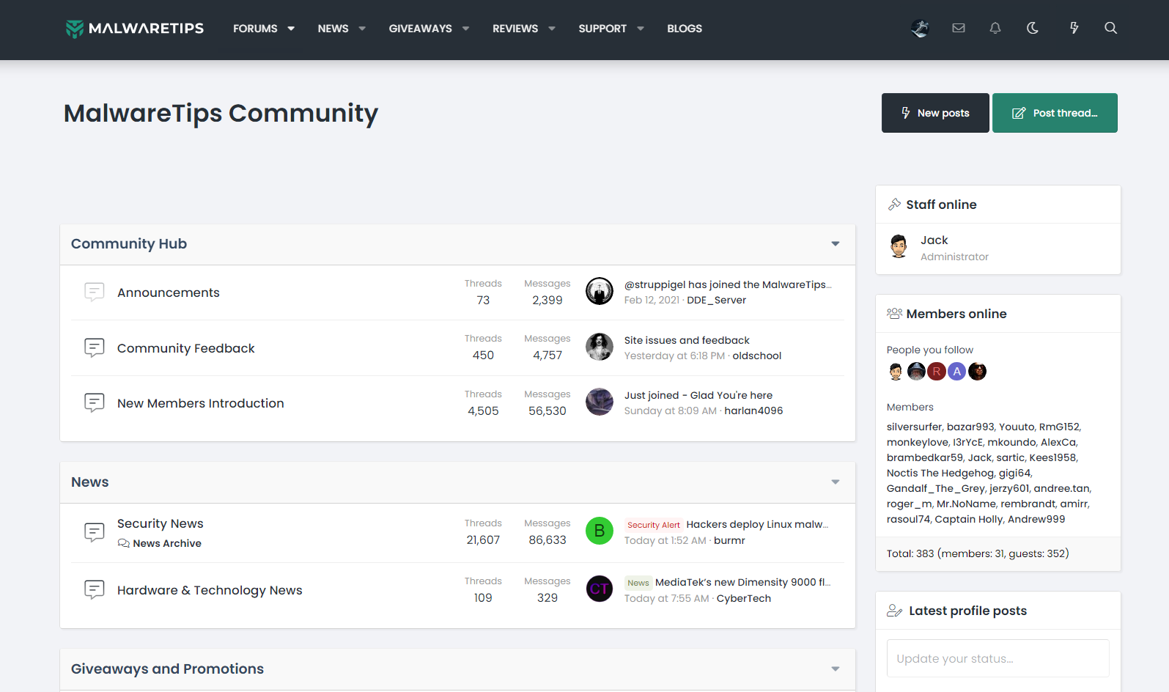Click the MalwareTips logo
The image size is (1169, 692).
tap(135, 29)
